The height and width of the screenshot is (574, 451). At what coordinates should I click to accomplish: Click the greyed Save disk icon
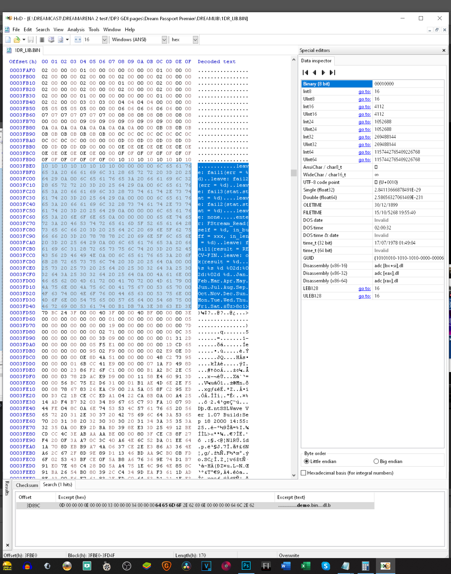coord(31,40)
